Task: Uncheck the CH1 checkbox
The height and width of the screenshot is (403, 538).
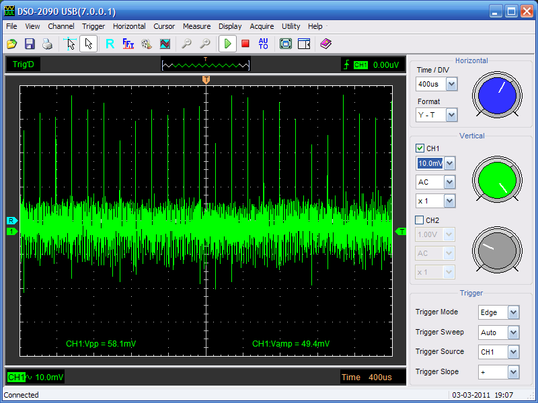Action: (420, 148)
